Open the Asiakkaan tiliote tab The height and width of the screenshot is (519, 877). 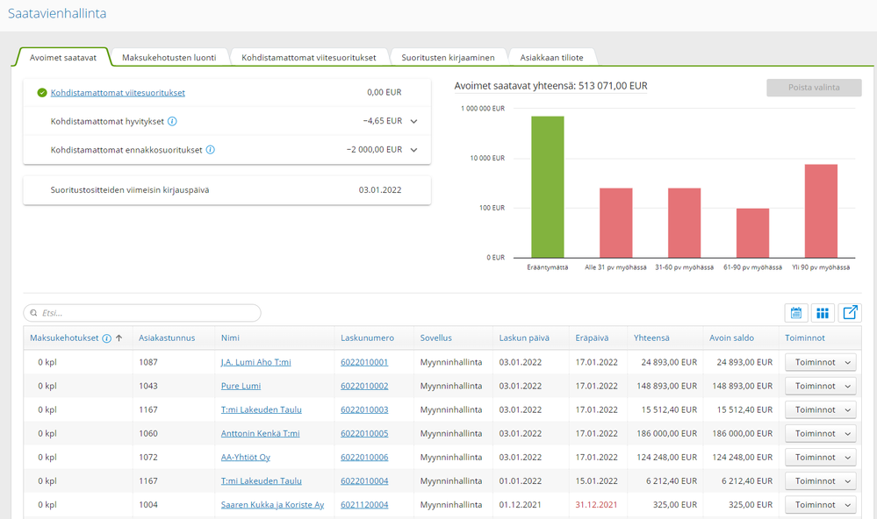coord(551,58)
